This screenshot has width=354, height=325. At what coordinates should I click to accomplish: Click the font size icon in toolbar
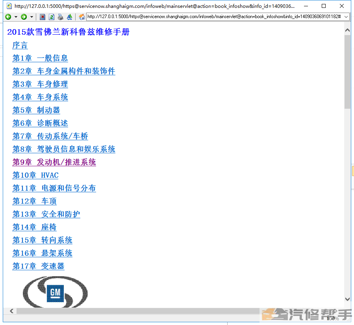(70, 17)
